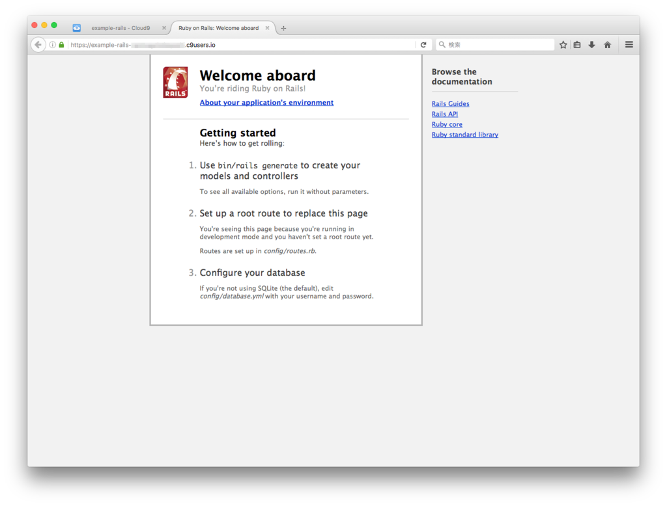
Task: Click Browse the documentation heading
Action: (x=462, y=77)
